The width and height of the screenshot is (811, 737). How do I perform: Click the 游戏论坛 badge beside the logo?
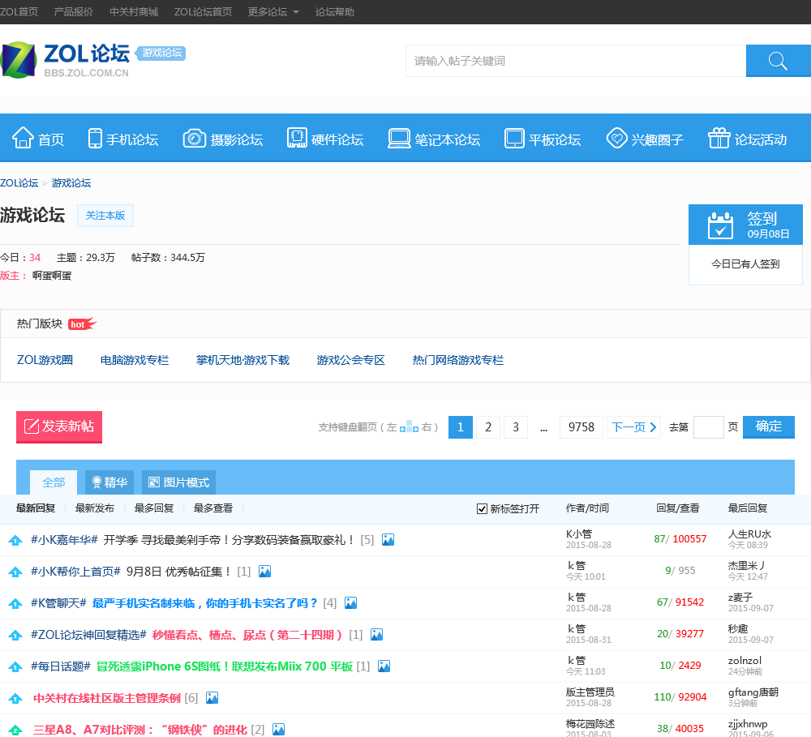tap(161, 53)
